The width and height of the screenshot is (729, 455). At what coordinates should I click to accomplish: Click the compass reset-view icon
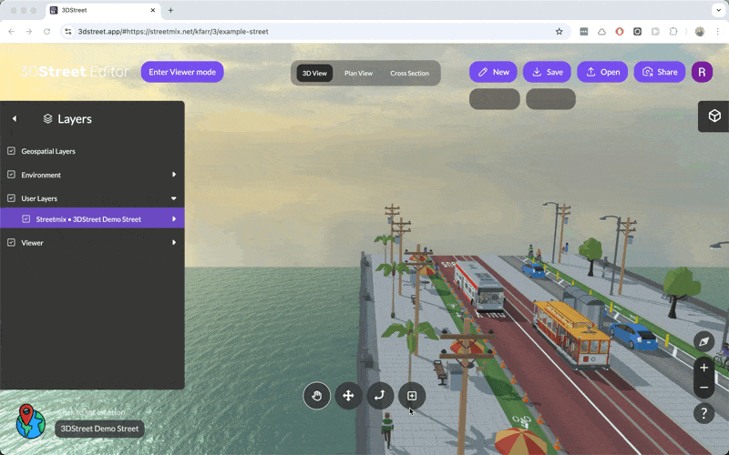pyautogui.click(x=703, y=341)
